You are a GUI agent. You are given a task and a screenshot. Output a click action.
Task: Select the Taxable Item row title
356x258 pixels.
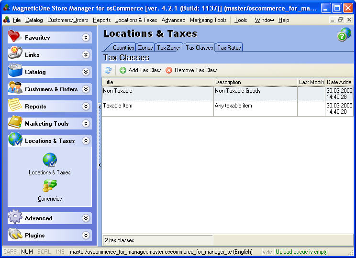coord(118,106)
